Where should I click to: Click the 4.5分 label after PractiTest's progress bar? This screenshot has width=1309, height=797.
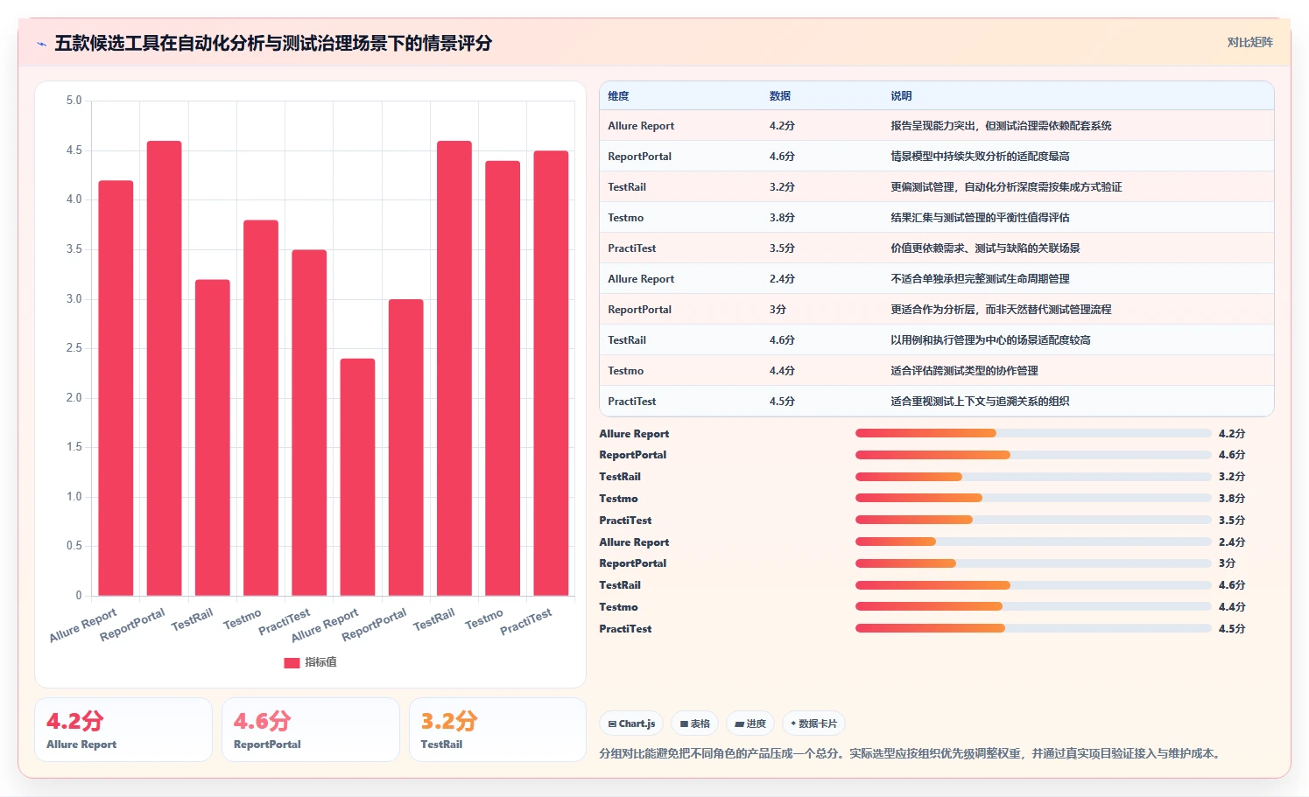1231,629
